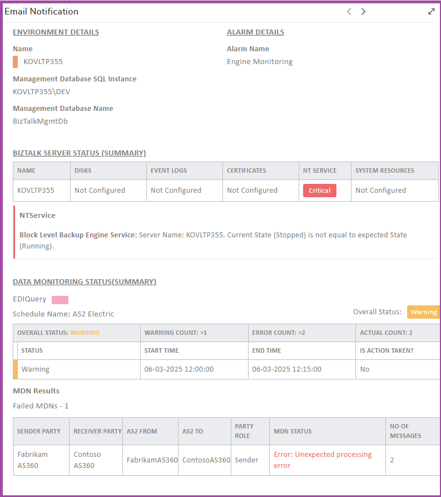Expand the Email Notification panel to fullscreen
Viewport: 441px width, 497px height.
pyautogui.click(x=431, y=12)
